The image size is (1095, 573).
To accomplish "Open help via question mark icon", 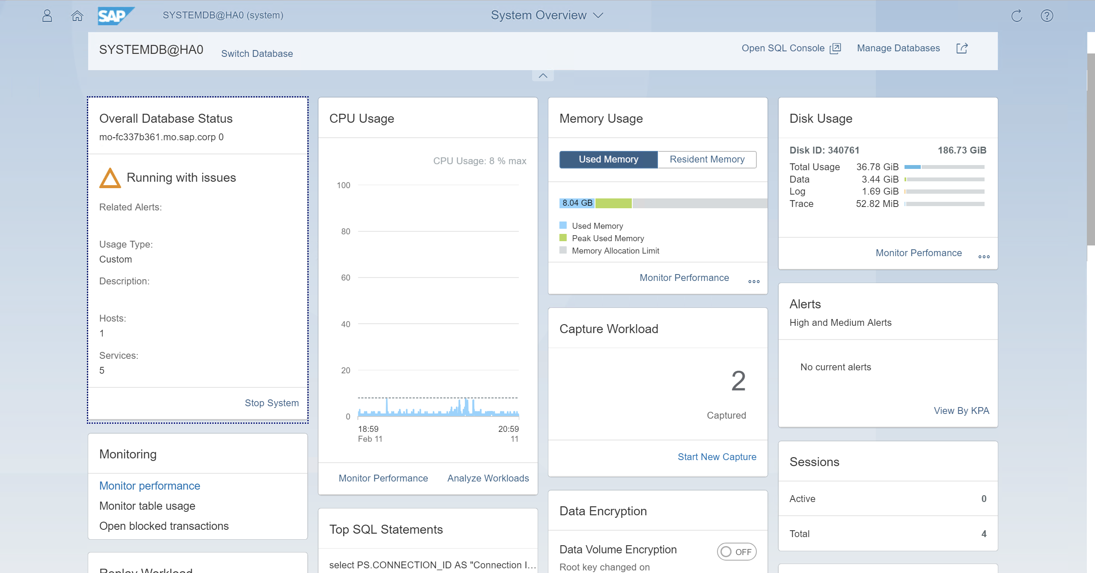I will [1047, 16].
